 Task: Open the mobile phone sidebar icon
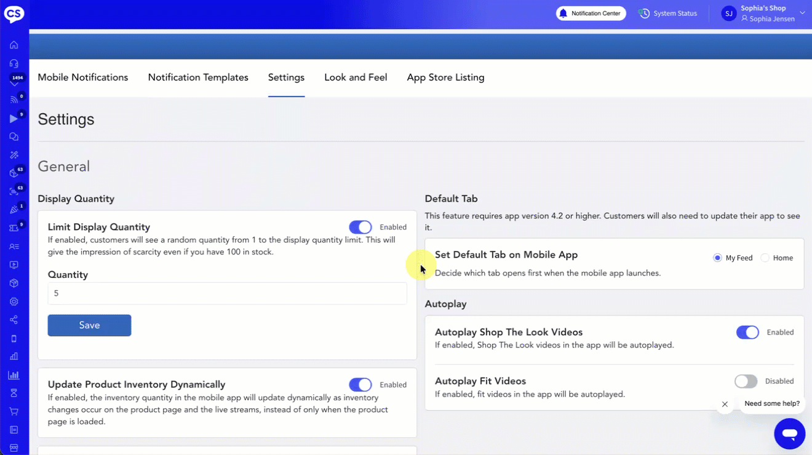pos(14,338)
